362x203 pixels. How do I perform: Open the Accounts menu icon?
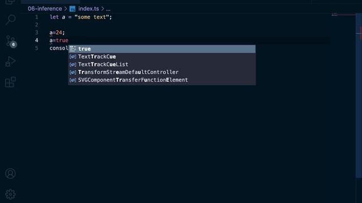coord(10,174)
